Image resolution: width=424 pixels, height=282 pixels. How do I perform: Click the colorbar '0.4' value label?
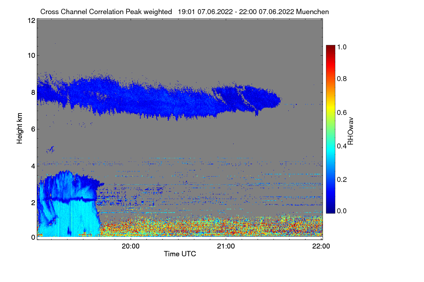coord(342,146)
